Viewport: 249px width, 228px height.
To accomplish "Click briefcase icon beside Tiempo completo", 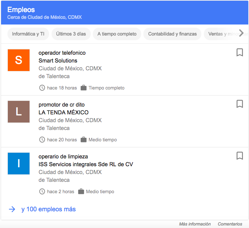I will pyautogui.click(x=84, y=87).
